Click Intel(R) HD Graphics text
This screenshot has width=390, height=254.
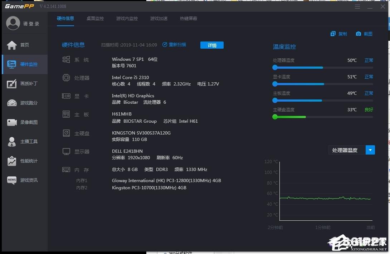coord(133,96)
